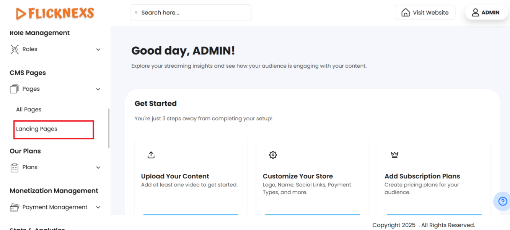Click the Roles sidebar icon
This screenshot has height=230, width=510.
[x=15, y=49]
